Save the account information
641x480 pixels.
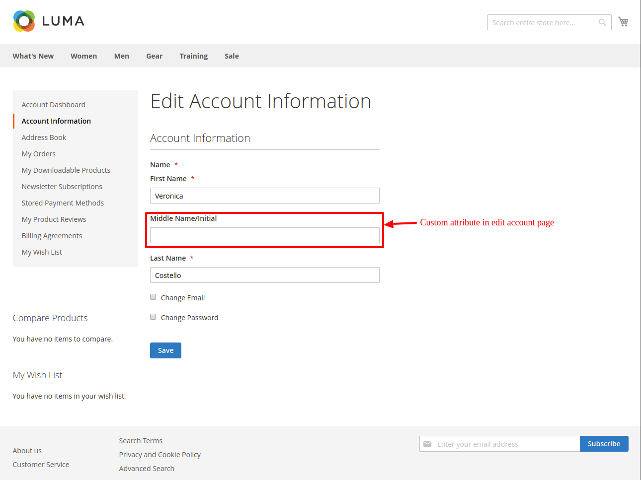point(165,350)
